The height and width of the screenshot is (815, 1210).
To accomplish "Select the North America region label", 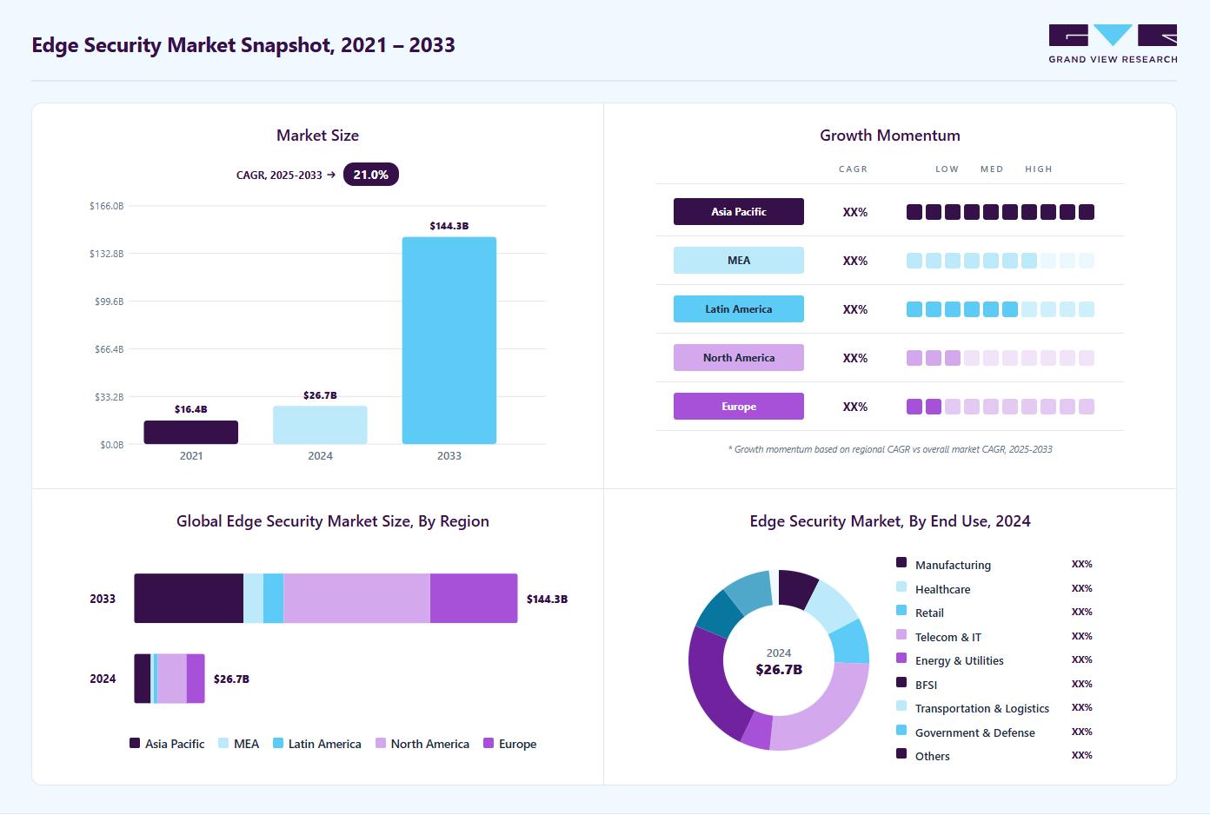I will pos(739,358).
